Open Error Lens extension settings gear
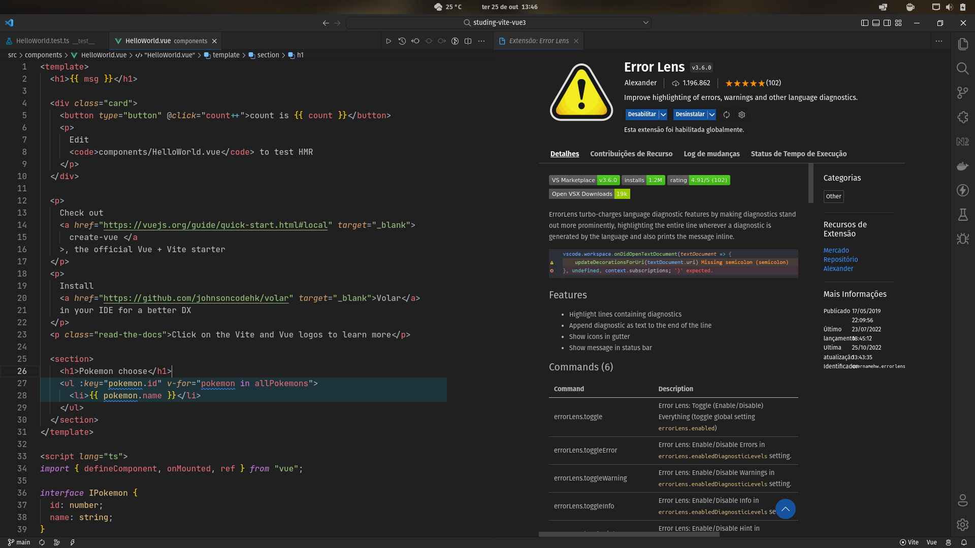Screen dimensions: 975x548 (741, 115)
